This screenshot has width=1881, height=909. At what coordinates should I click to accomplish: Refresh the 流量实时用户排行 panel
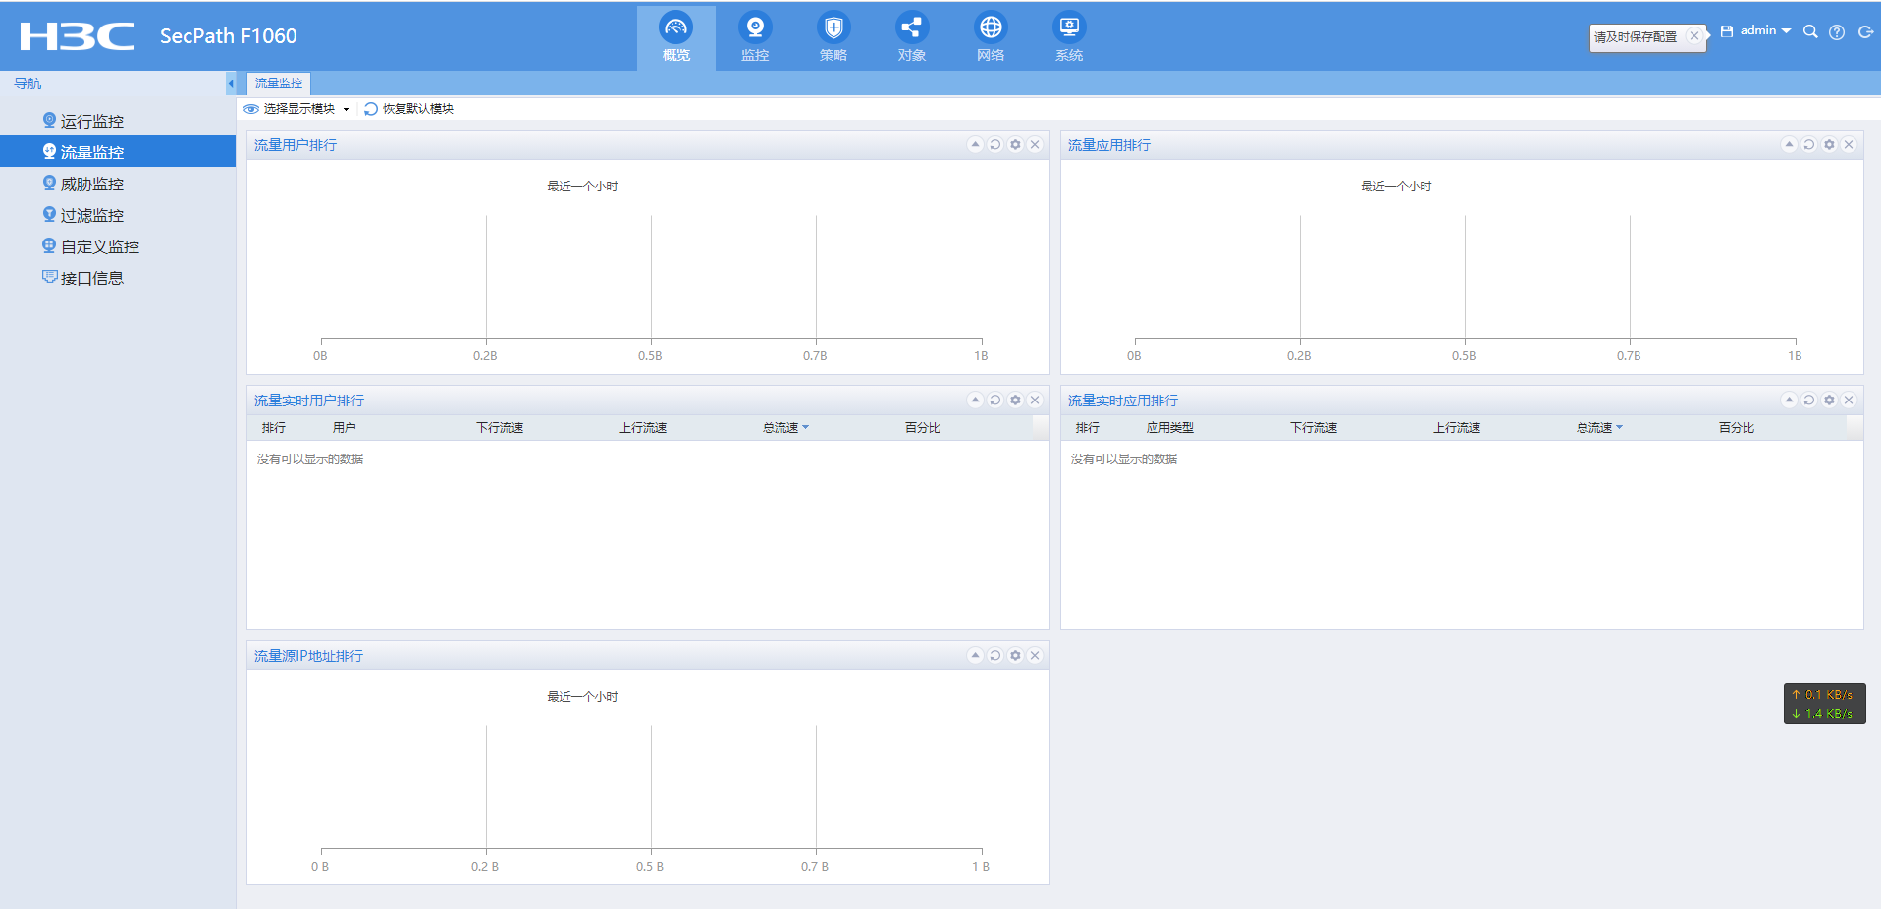click(x=994, y=400)
